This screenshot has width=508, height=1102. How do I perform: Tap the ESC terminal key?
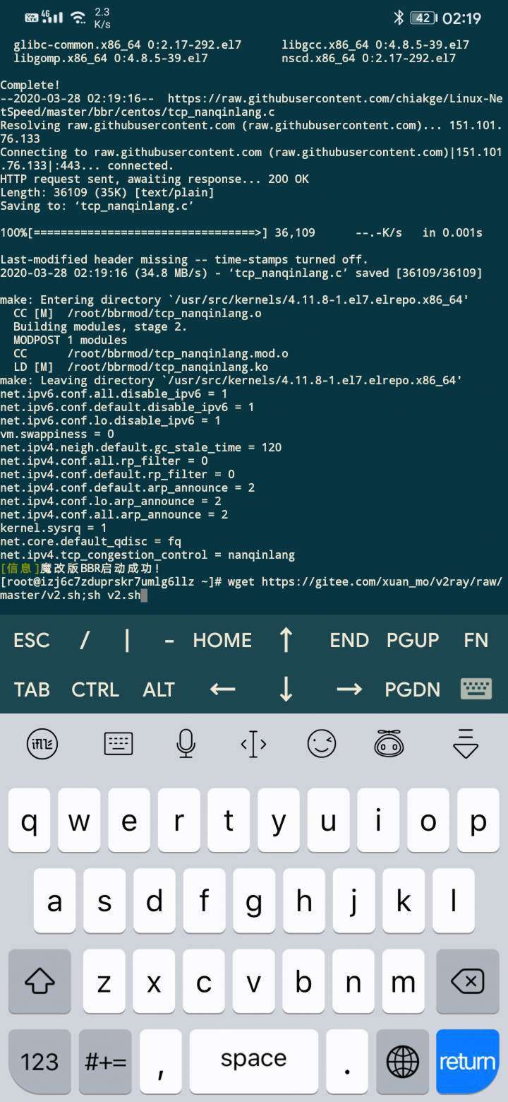coord(32,640)
